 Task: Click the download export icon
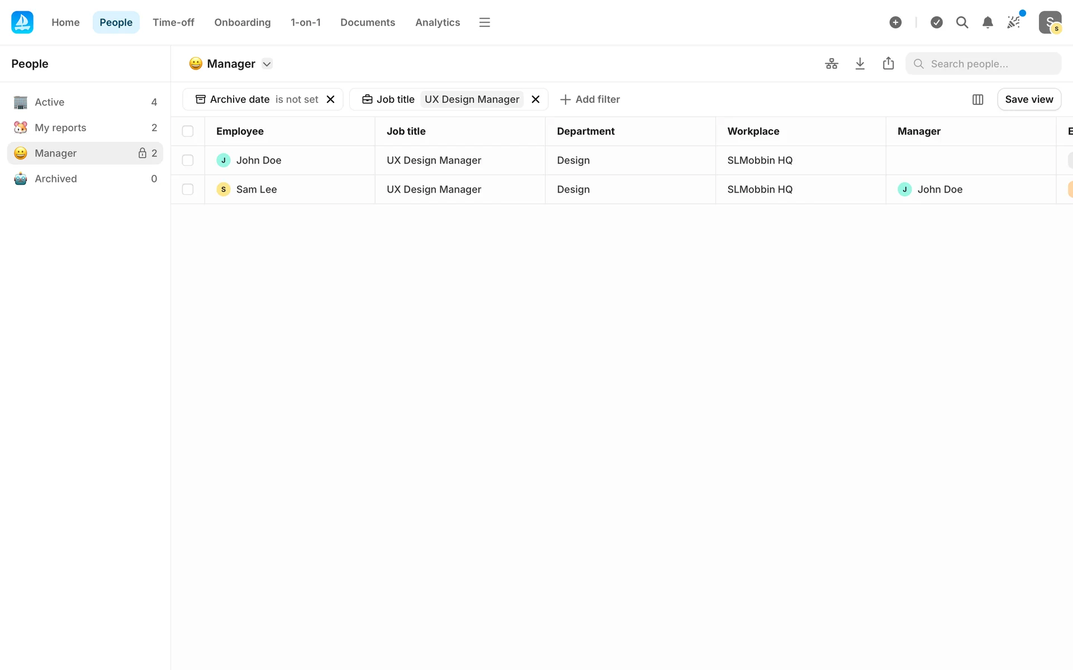coord(860,64)
